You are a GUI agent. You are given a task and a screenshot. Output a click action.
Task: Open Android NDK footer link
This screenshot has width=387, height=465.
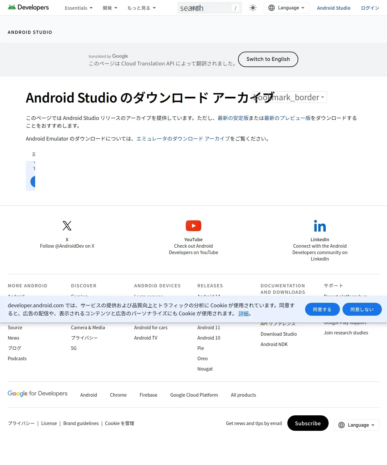pos(274,344)
